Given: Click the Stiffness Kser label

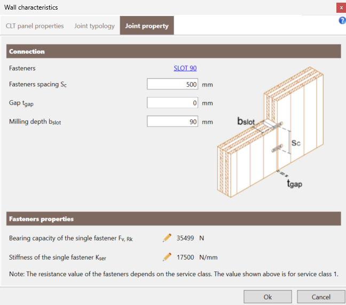Looking at the screenshot, I should pos(58,258).
